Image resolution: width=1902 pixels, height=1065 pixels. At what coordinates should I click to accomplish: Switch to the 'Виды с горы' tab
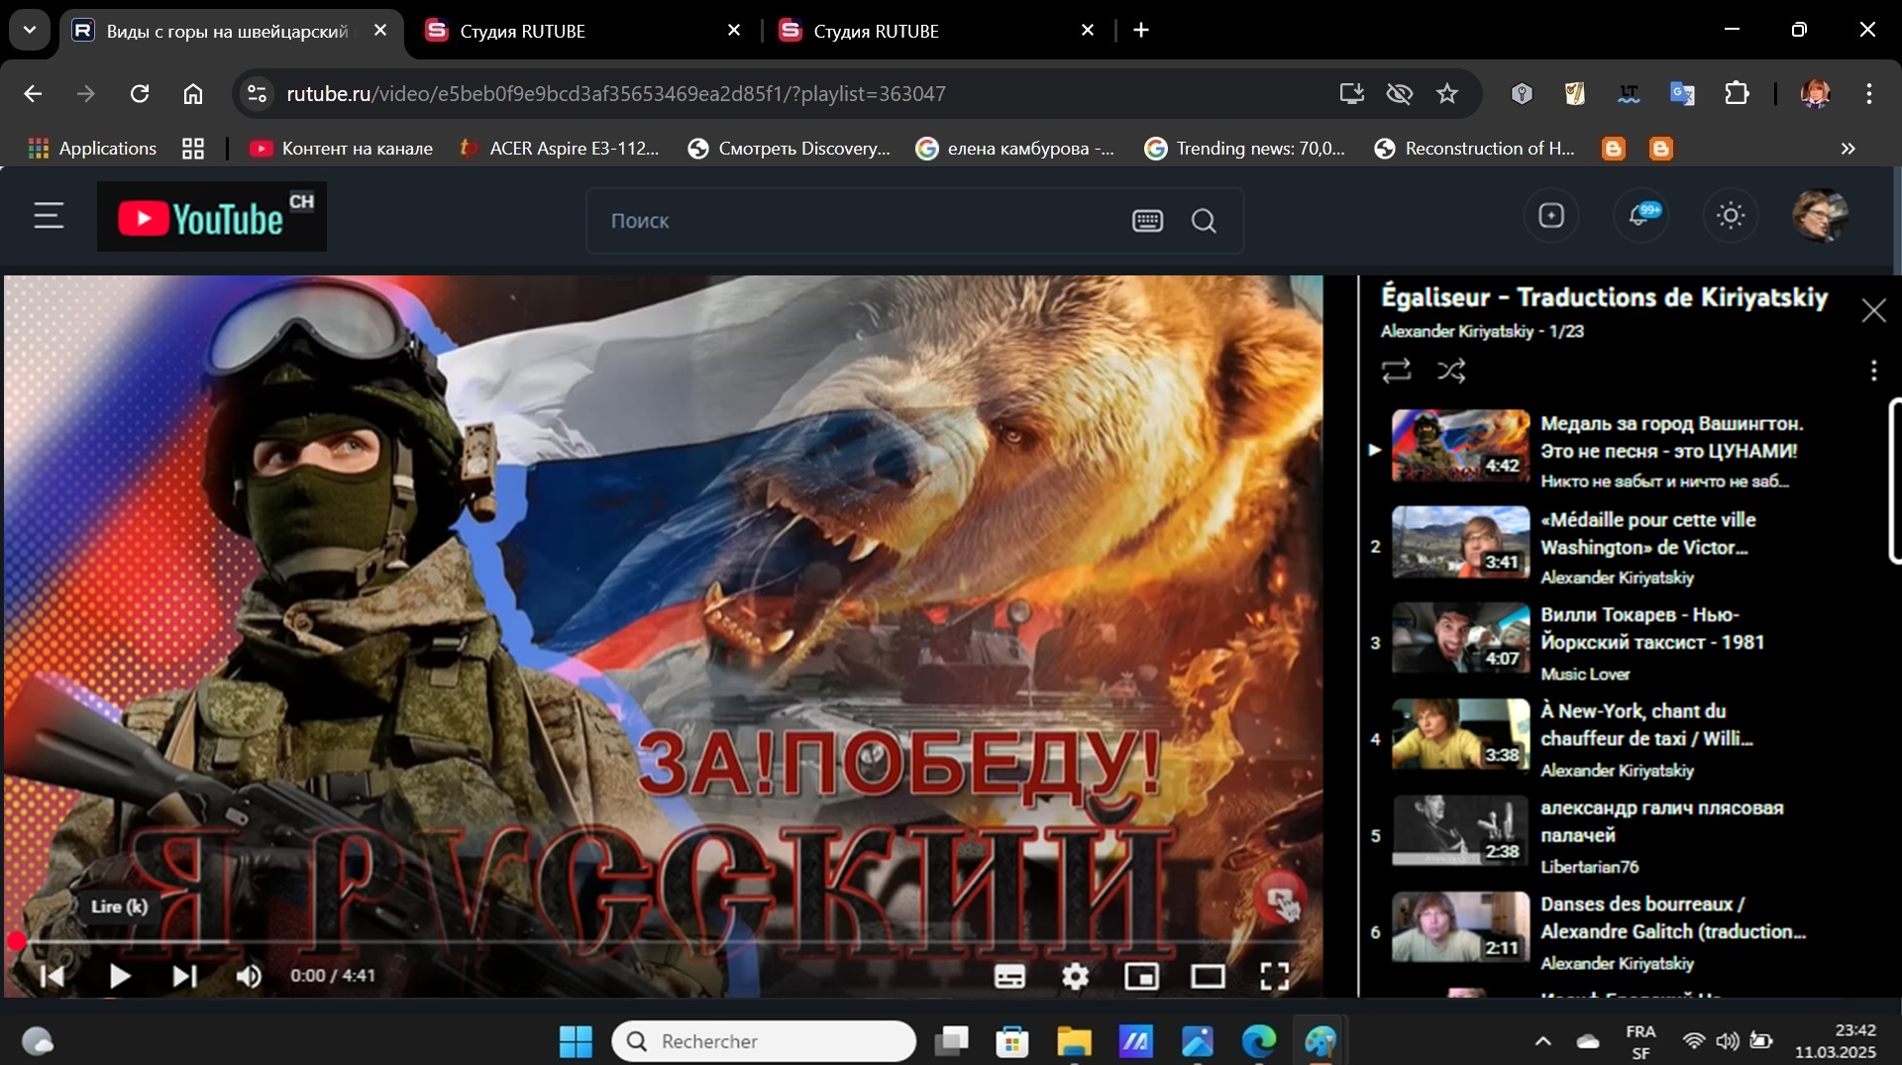[x=226, y=31]
